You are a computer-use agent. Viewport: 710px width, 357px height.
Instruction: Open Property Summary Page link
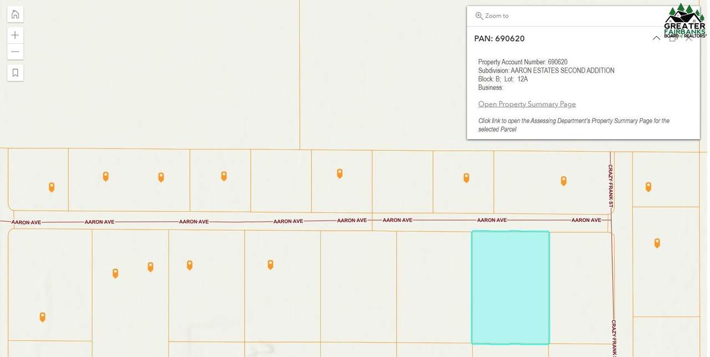[526, 104]
